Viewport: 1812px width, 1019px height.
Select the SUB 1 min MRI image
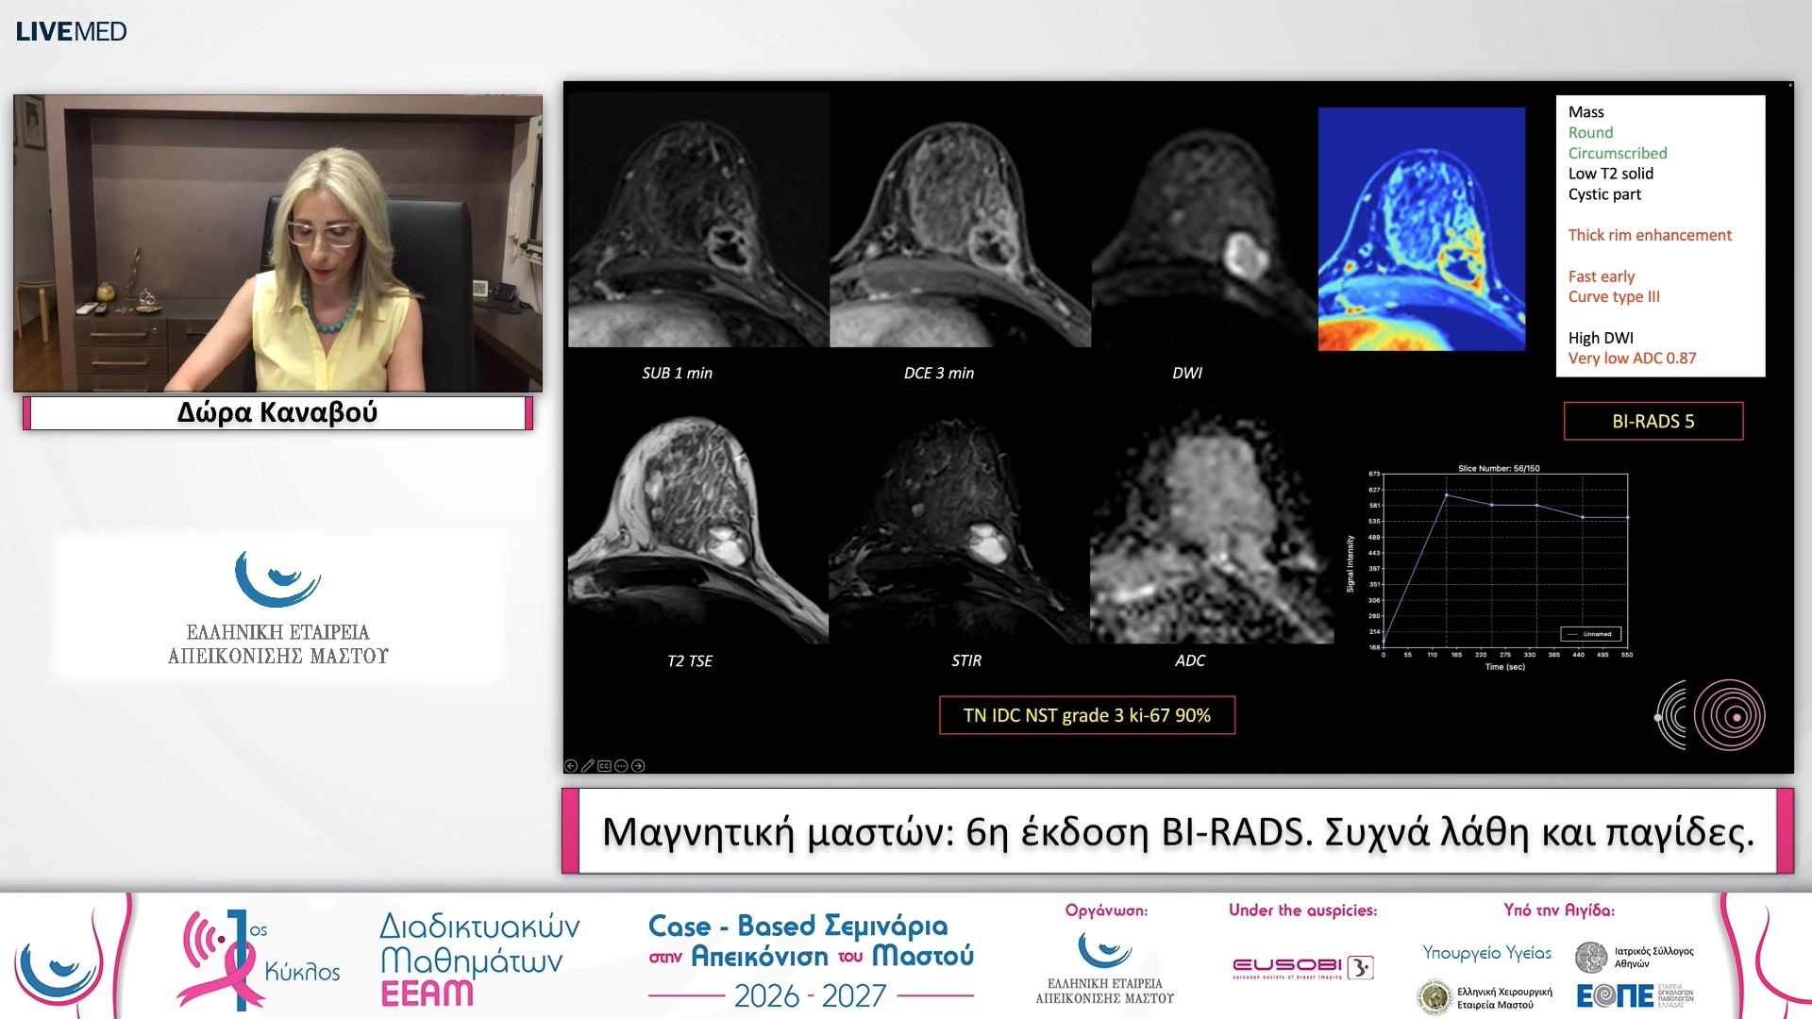pos(698,220)
